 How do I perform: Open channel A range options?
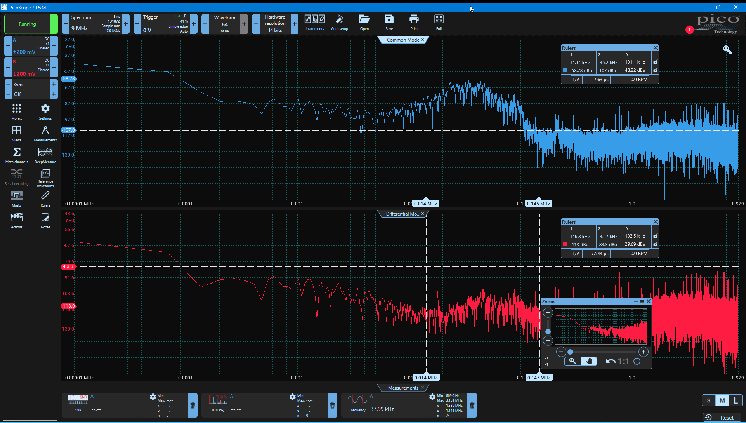(31, 46)
